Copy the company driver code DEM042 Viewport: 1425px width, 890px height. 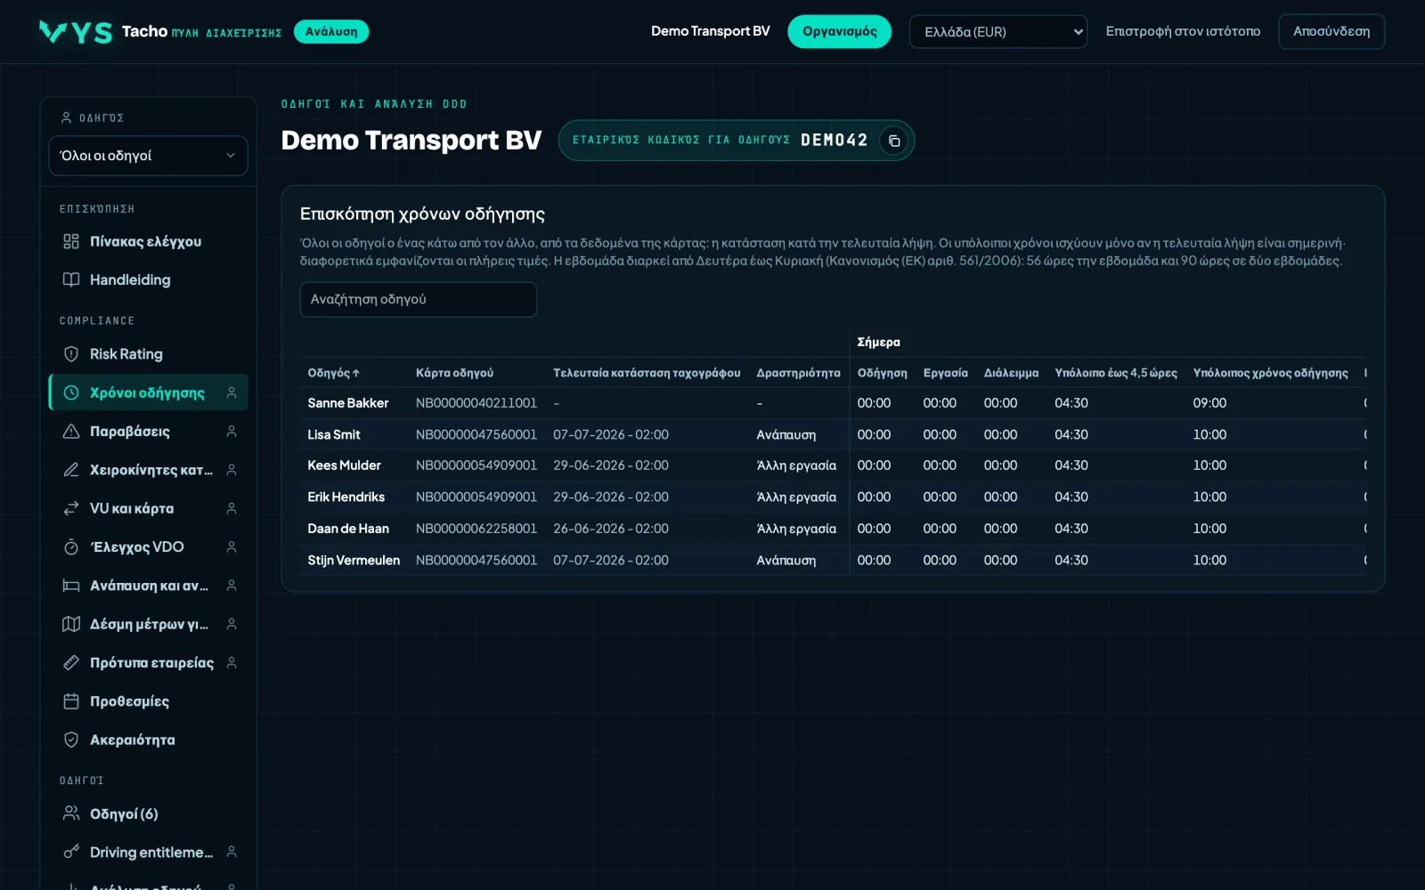coord(894,141)
